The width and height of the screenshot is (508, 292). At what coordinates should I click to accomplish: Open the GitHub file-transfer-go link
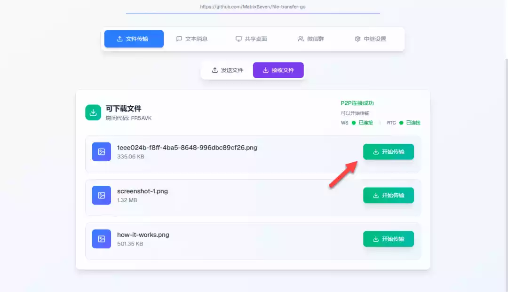pos(253,7)
